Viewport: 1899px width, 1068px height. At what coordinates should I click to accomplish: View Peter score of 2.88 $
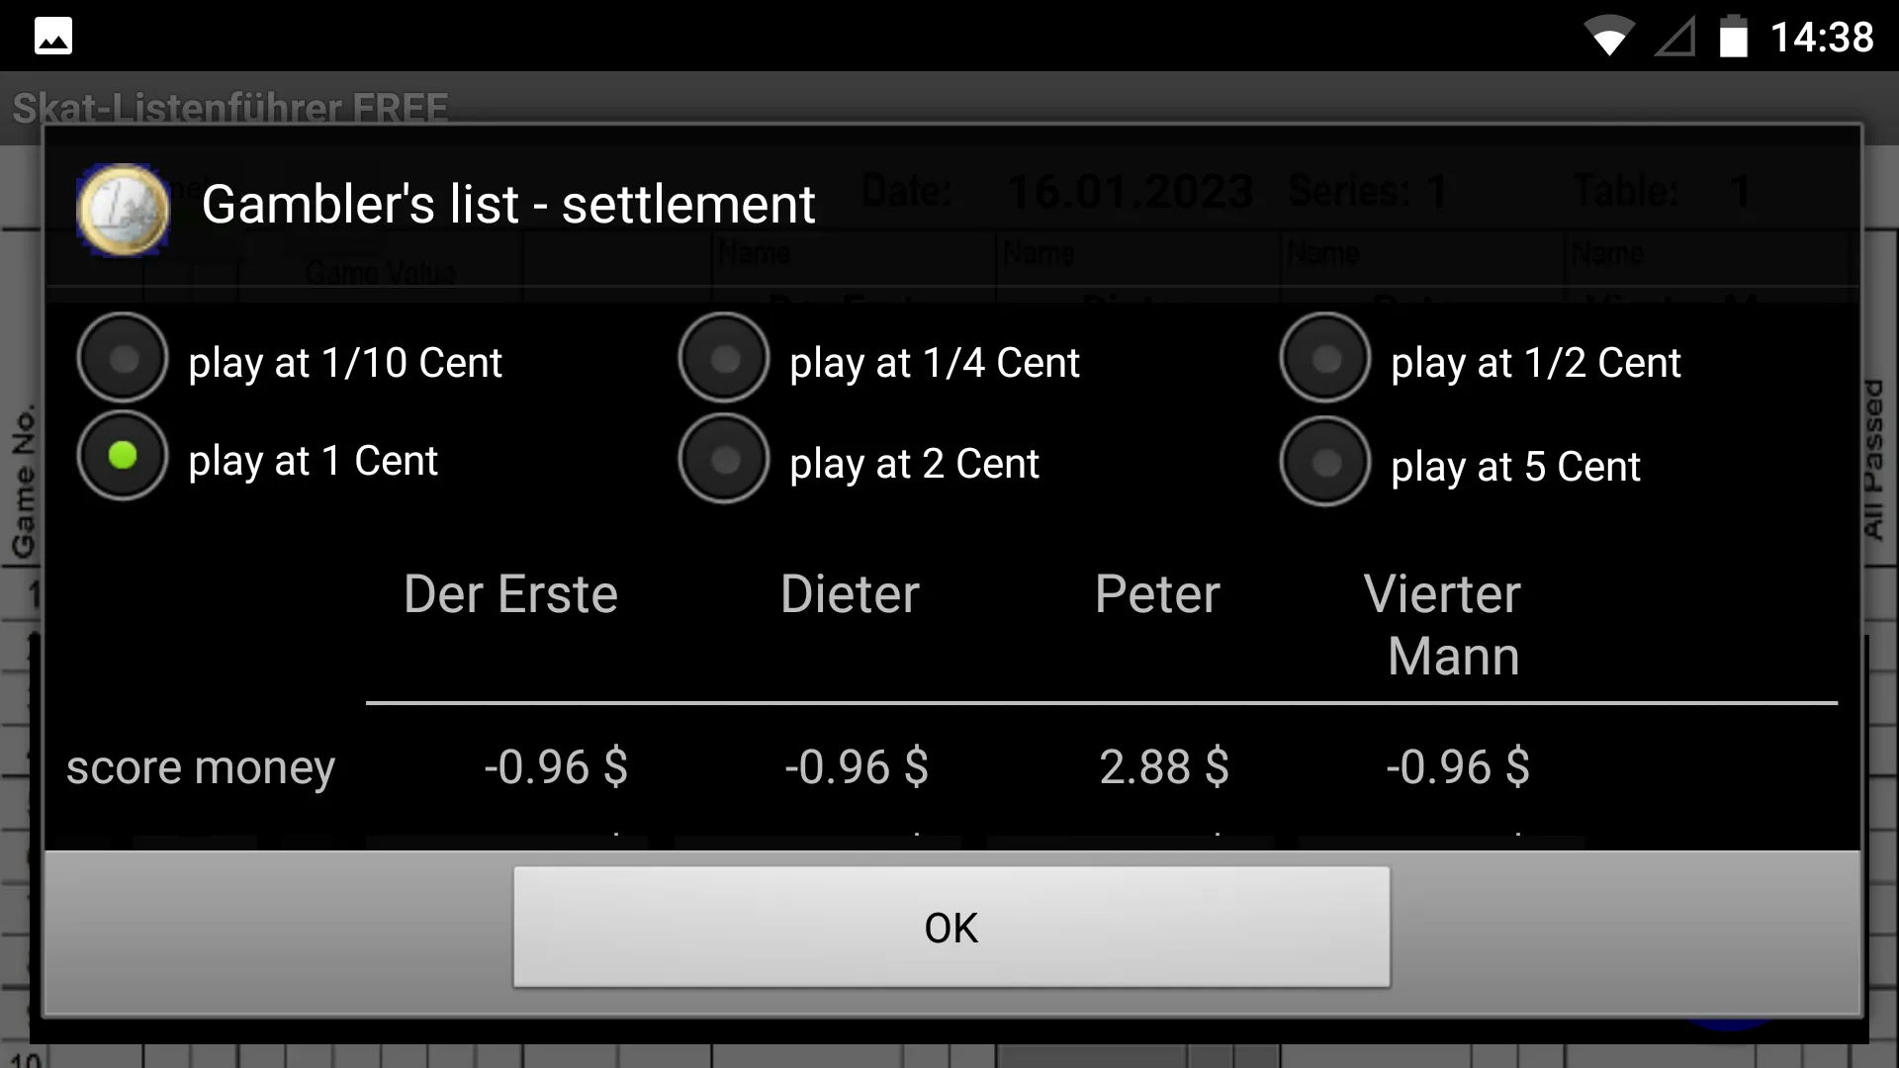tap(1158, 765)
